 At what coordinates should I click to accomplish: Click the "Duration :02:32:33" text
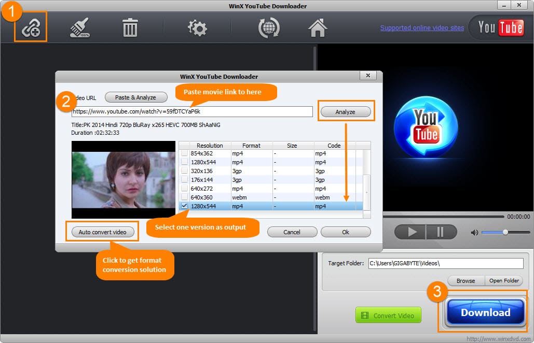[x=95, y=133]
